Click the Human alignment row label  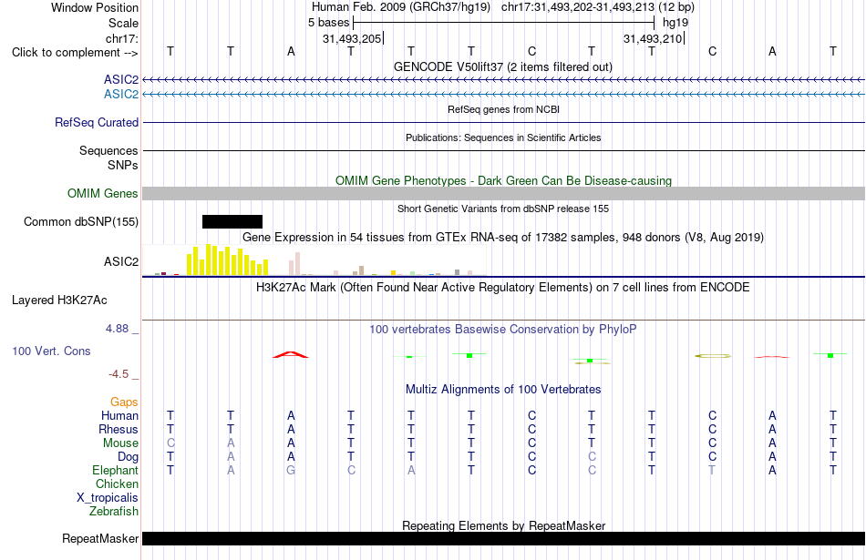[x=119, y=415]
